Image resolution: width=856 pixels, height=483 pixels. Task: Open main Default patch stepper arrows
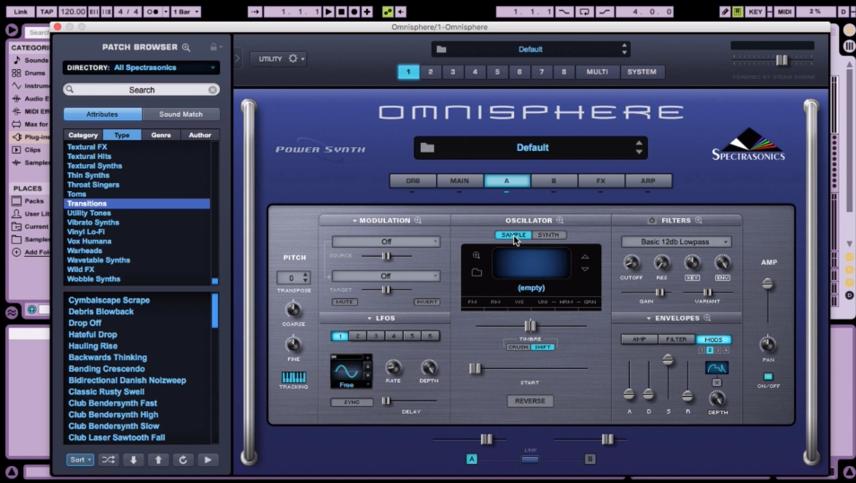639,147
